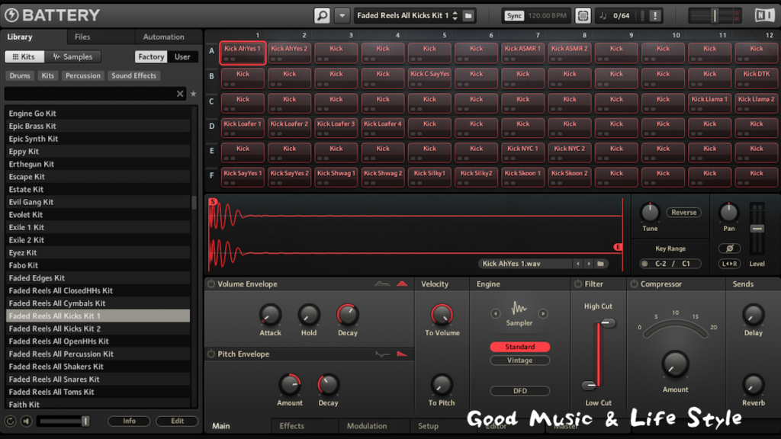Click the Pan knob

click(728, 213)
